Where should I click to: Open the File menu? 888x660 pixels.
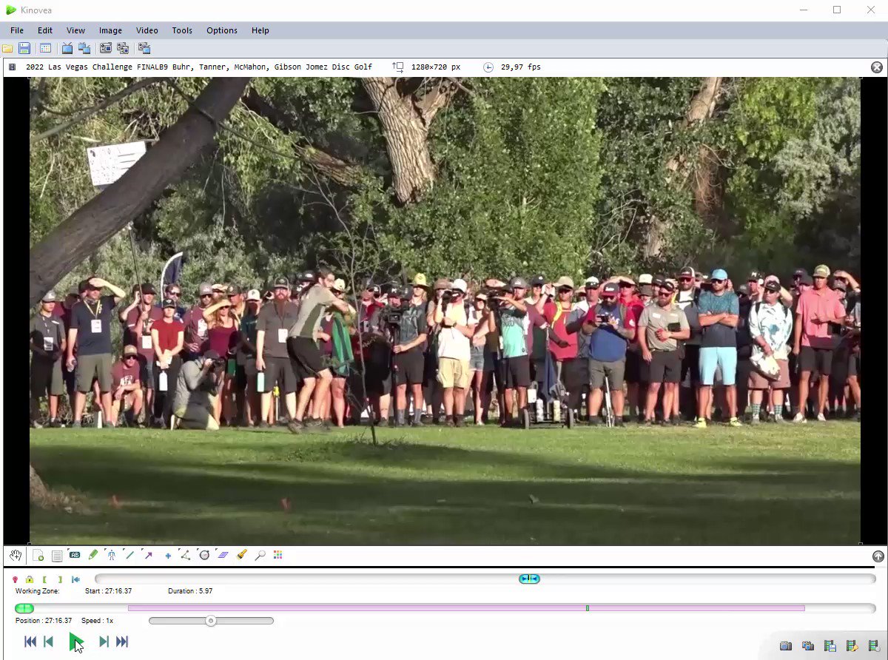click(x=17, y=30)
